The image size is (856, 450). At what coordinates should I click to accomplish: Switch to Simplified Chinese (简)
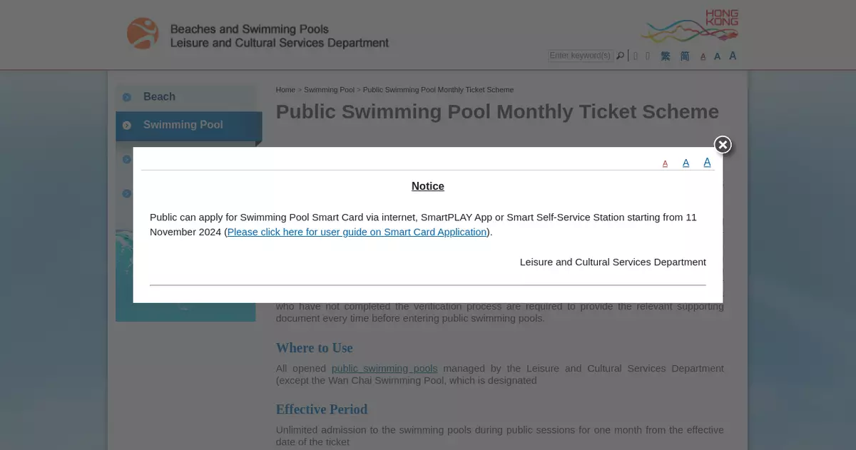click(685, 56)
